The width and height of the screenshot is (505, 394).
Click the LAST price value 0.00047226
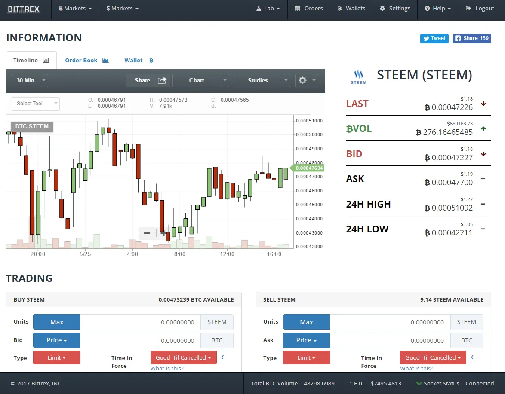[449, 107]
